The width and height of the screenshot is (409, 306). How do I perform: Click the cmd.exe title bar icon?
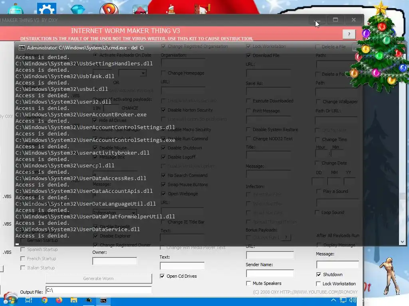point(22,48)
